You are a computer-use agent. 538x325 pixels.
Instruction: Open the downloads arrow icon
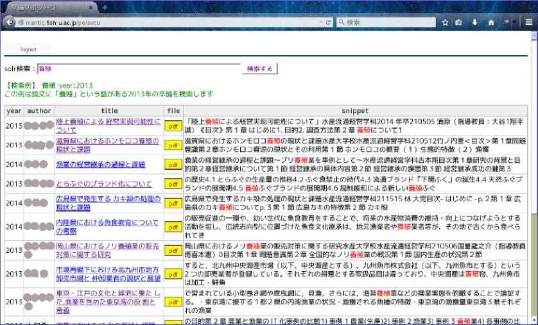[475, 22]
